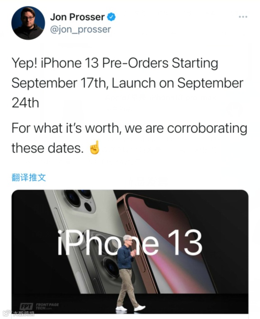Image resolution: width=260 pixels, height=319 pixels.
Task: Open the display name Jon Prosser
Action: click(77, 17)
